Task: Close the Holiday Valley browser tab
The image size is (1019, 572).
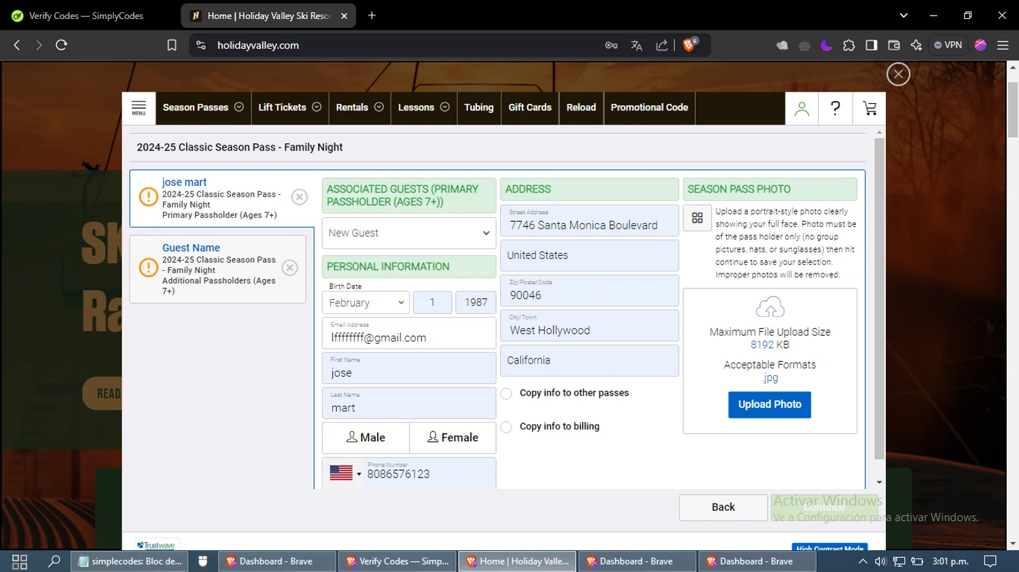Action: tap(344, 16)
